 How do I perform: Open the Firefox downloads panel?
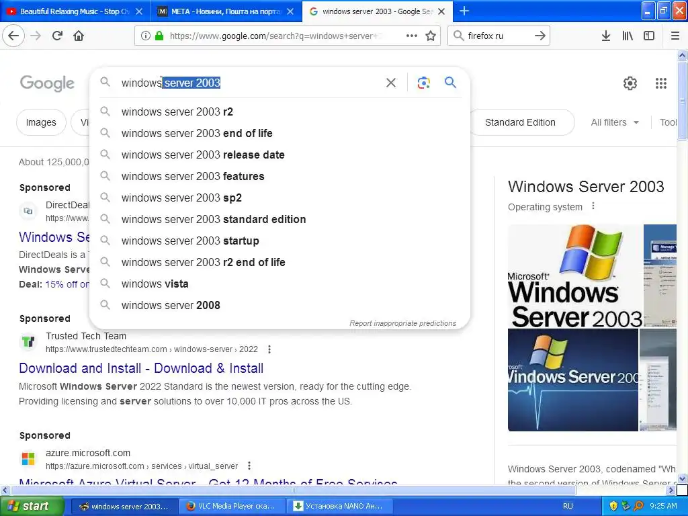(x=606, y=36)
